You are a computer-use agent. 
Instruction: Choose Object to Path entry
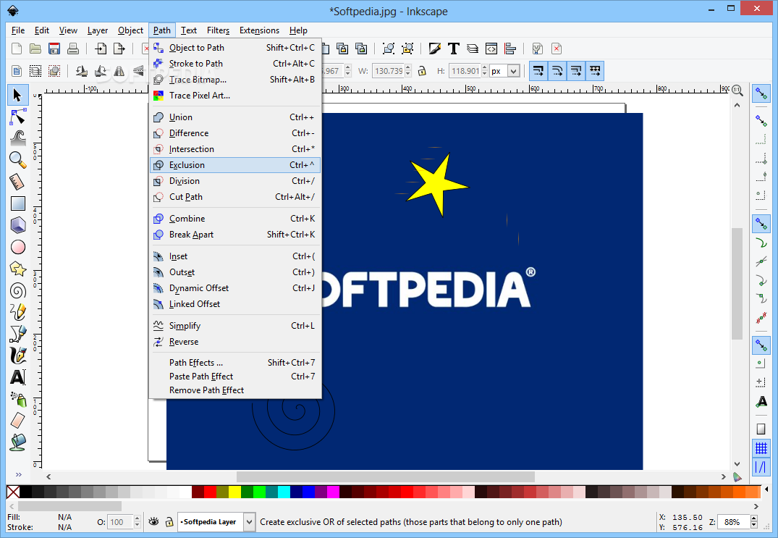pos(235,48)
